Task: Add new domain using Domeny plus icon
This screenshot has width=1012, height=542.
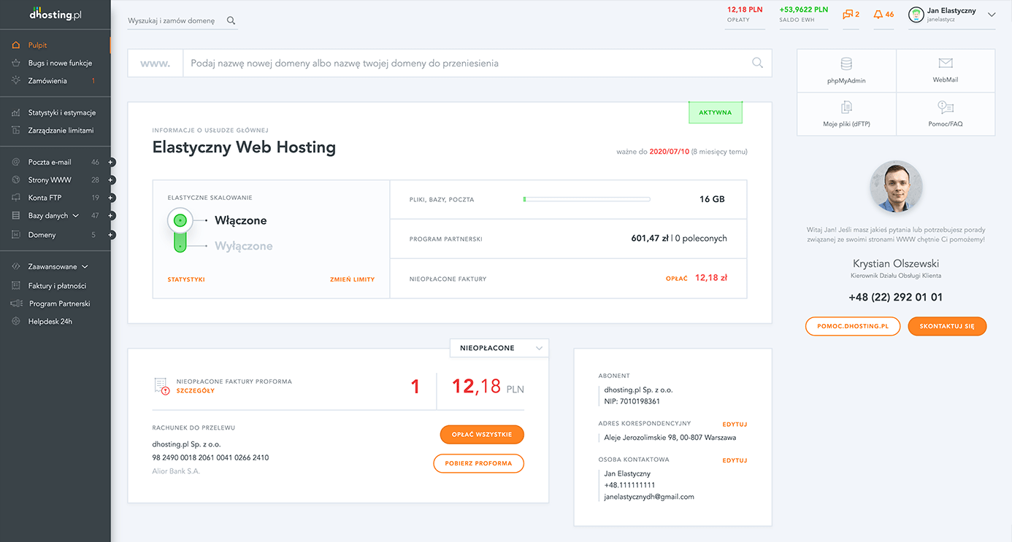Action: [x=111, y=235]
